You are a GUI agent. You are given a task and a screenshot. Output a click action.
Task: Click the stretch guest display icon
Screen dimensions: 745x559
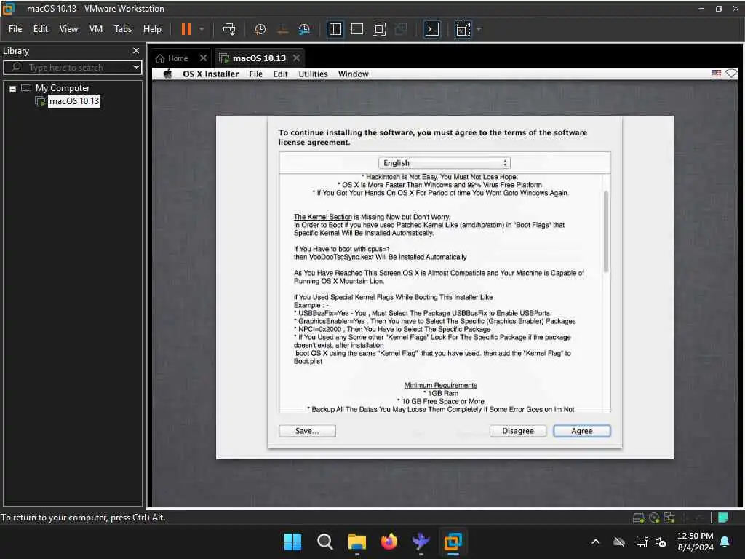[463, 29]
